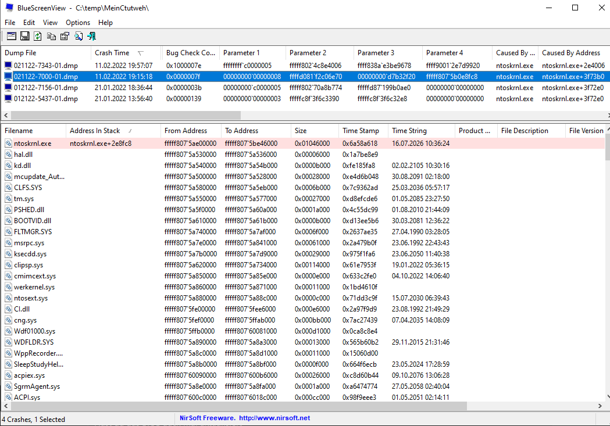This screenshot has height=426, width=610.
Task: Select the ntosext.sys driver row
Action: (x=304, y=298)
